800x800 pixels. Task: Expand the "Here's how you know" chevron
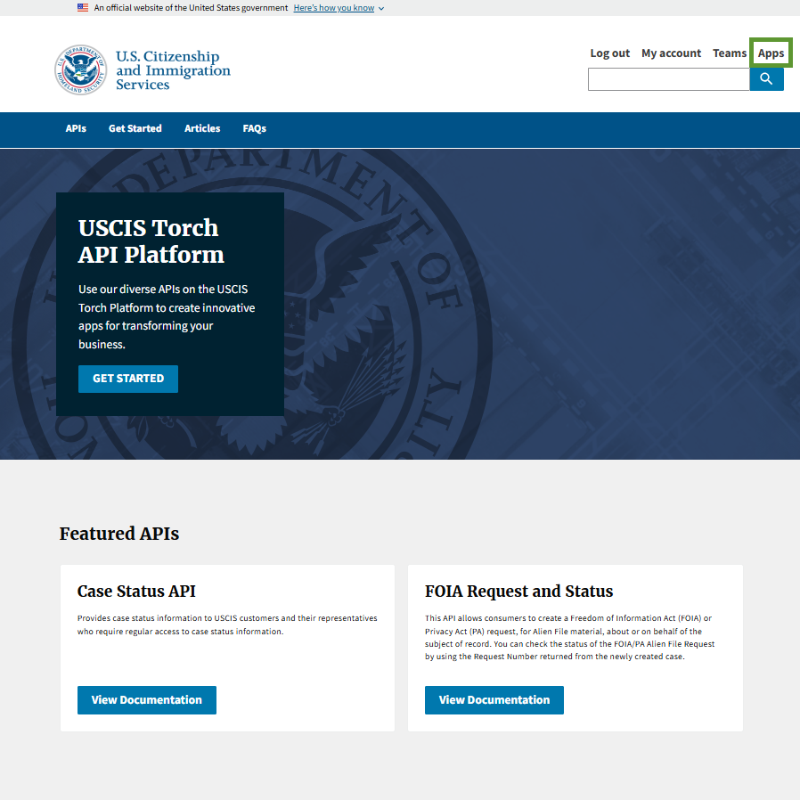tap(381, 9)
